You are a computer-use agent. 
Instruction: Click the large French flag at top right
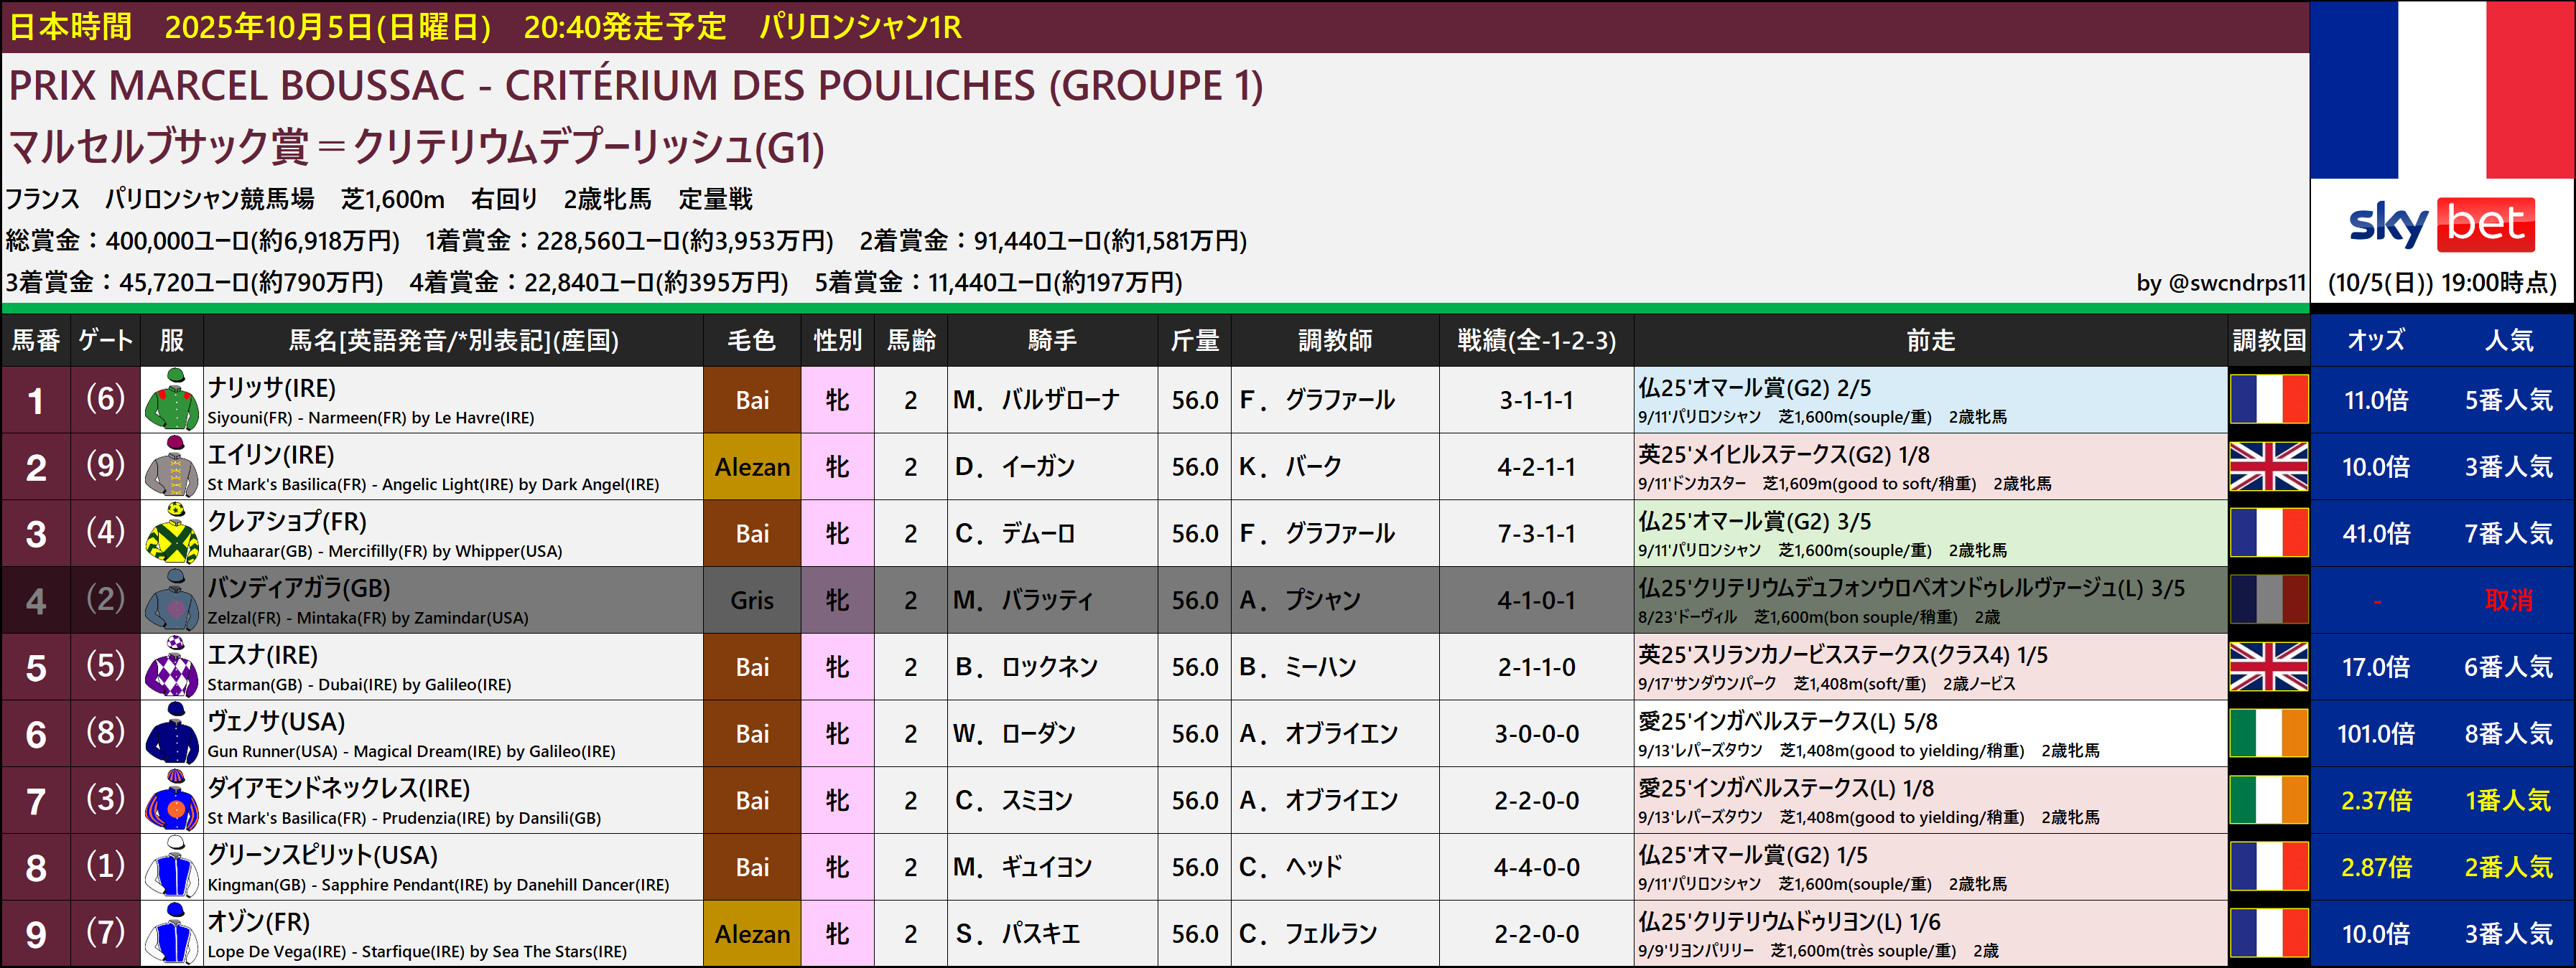2441,90
